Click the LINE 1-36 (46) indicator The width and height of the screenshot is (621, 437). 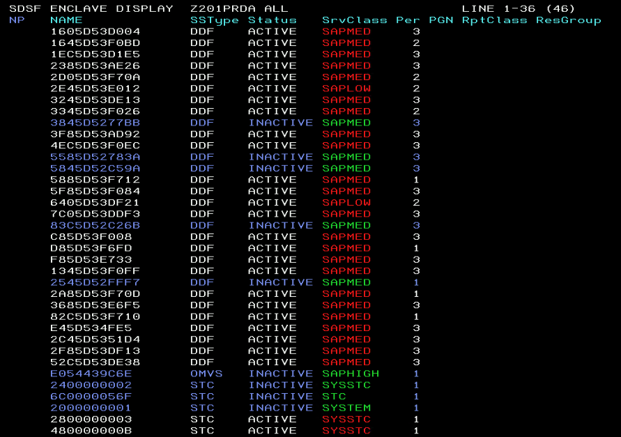pos(519,9)
